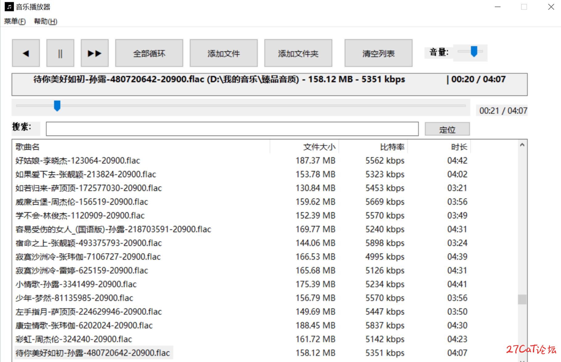The width and height of the screenshot is (561, 362).
Task: Open the 帮助(H) menu
Action: point(45,21)
